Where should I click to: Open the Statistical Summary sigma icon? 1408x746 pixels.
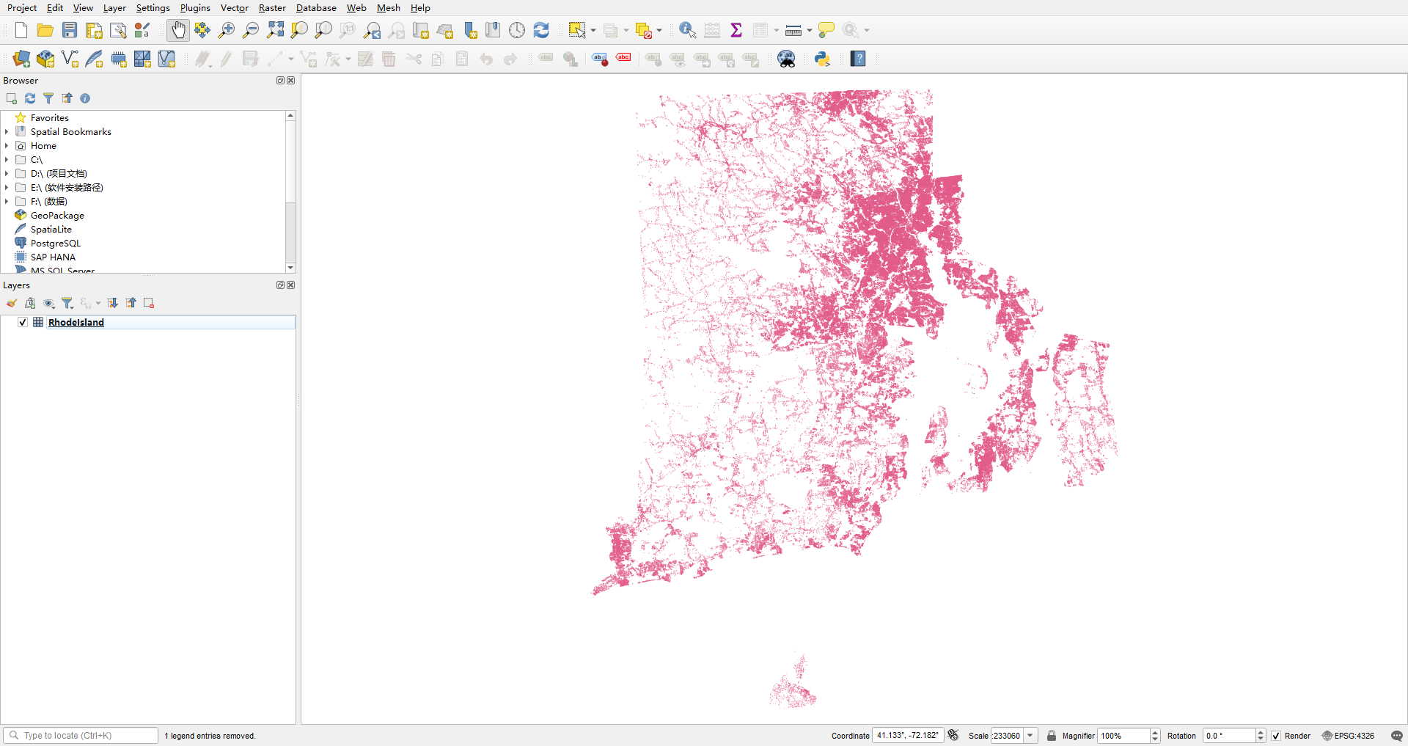pos(736,30)
